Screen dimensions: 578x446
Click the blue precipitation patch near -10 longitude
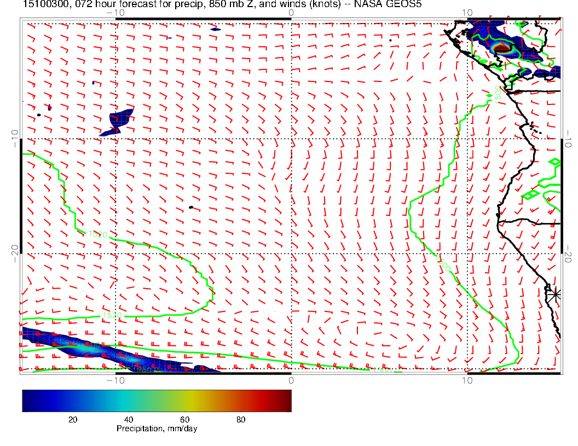point(118,122)
